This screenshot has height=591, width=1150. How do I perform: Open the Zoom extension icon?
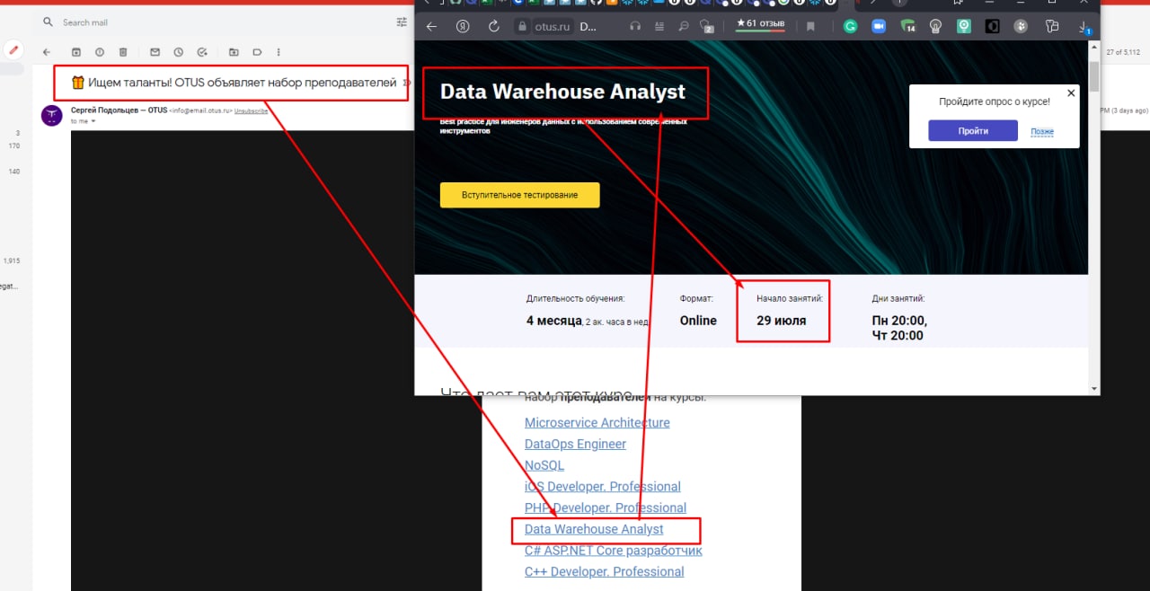click(x=879, y=27)
